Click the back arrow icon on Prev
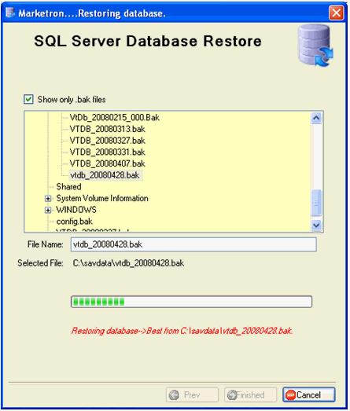Screen dimensions: 350x411 (174, 394)
